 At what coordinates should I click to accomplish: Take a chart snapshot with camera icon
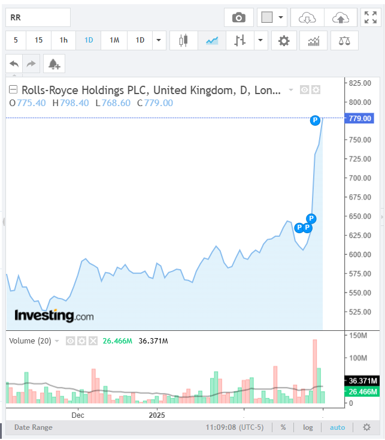tap(239, 17)
